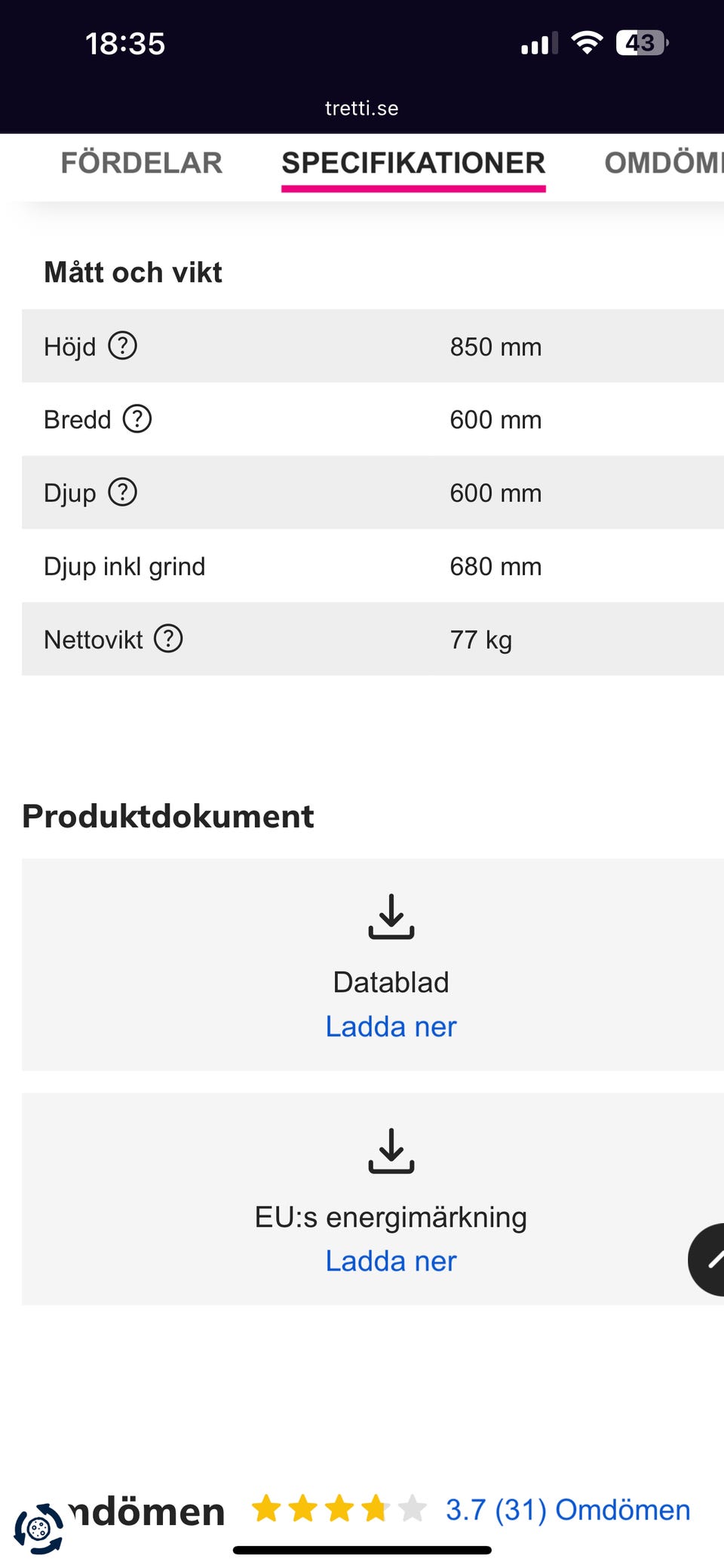Tap the scroll-to-top arrow button
724x1568 pixels.
710,1259
